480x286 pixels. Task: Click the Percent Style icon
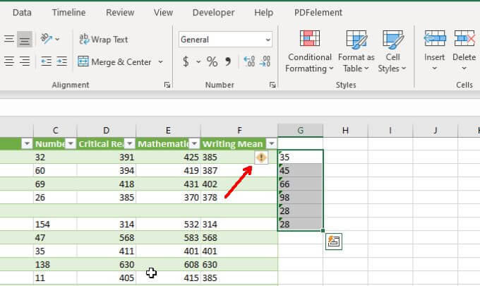point(212,62)
